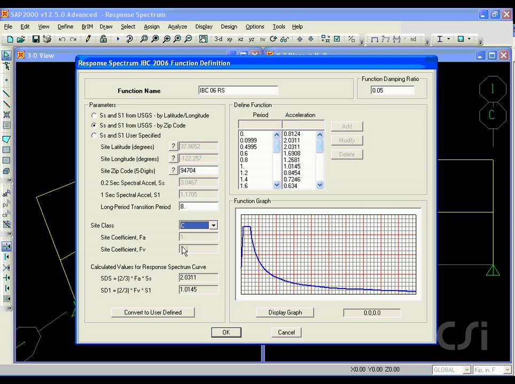Click the Save floppy disk icon
The image size is (515, 384).
tap(36, 39)
